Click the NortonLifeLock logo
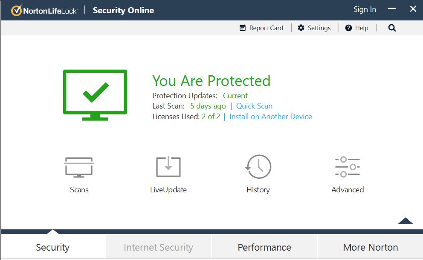The width and height of the screenshot is (423, 260). 44,11
